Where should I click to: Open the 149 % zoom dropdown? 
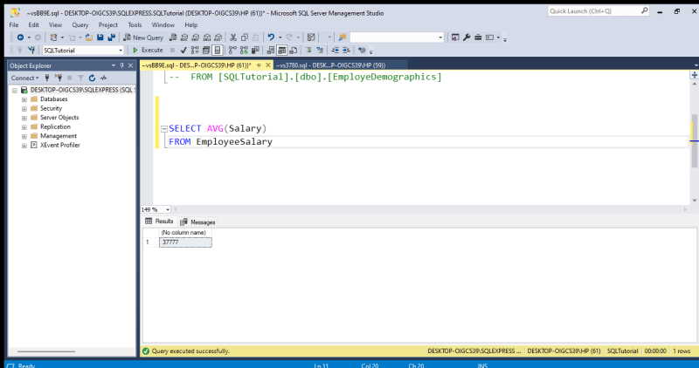point(168,209)
